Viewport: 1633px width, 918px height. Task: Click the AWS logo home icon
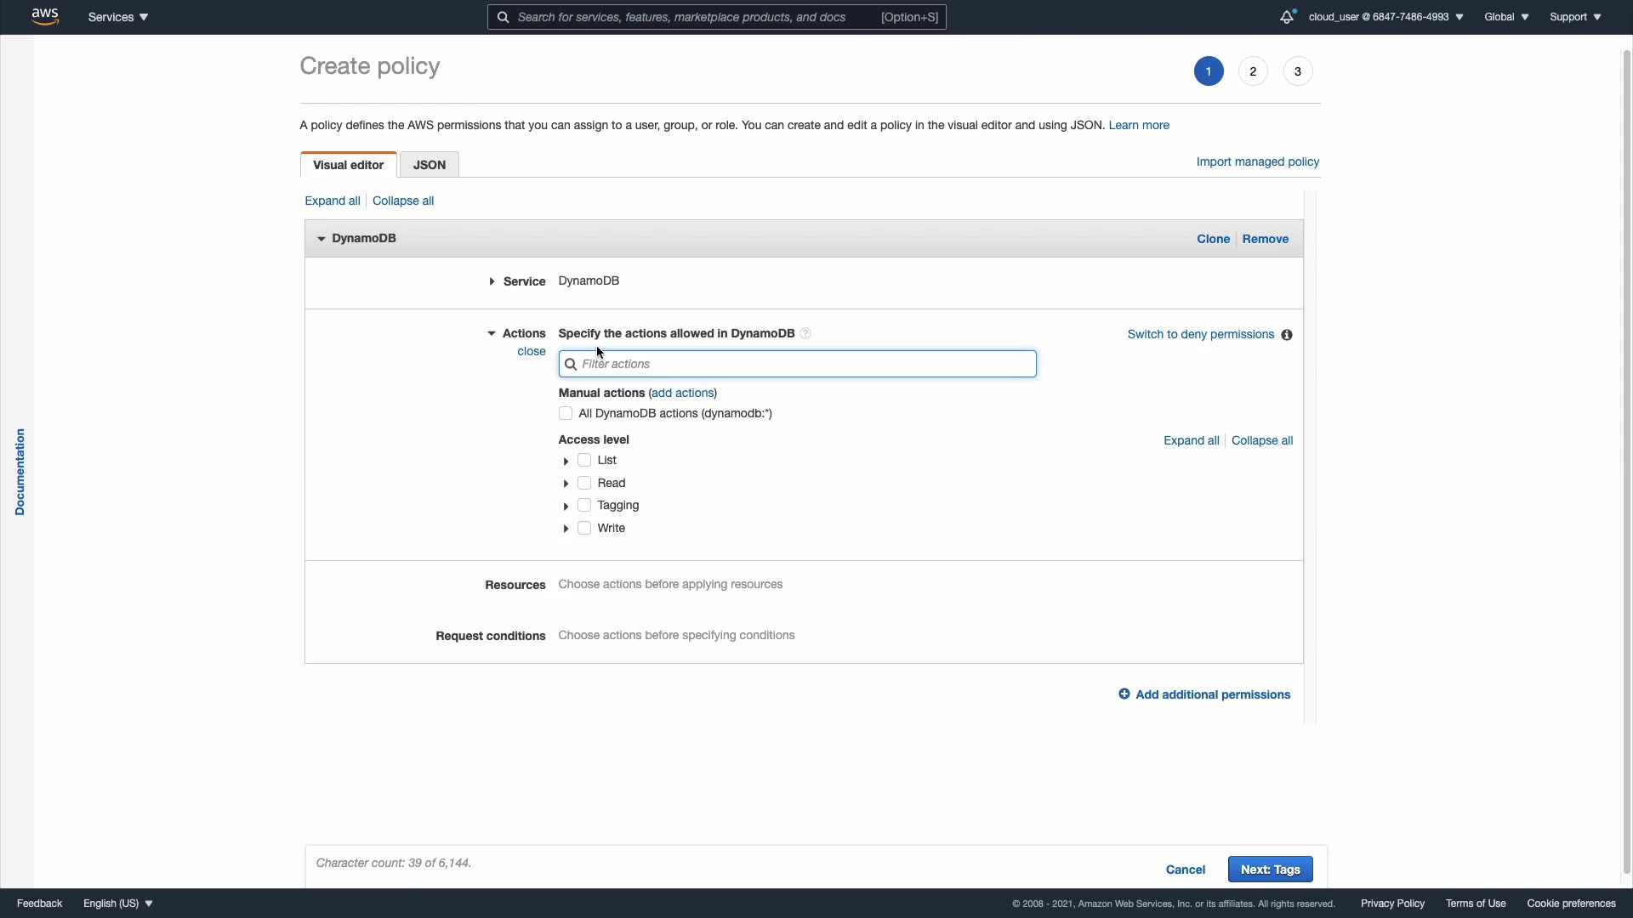click(x=45, y=16)
